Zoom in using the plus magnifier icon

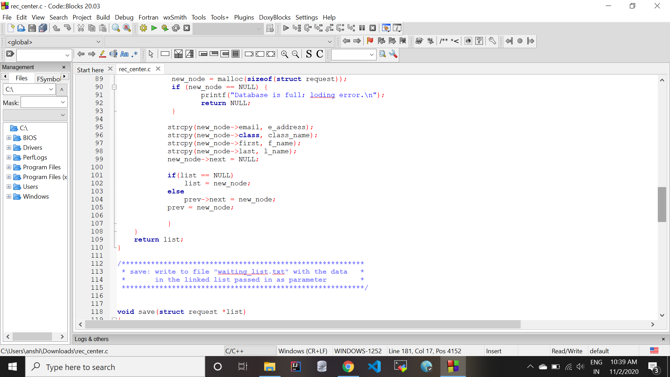[284, 54]
